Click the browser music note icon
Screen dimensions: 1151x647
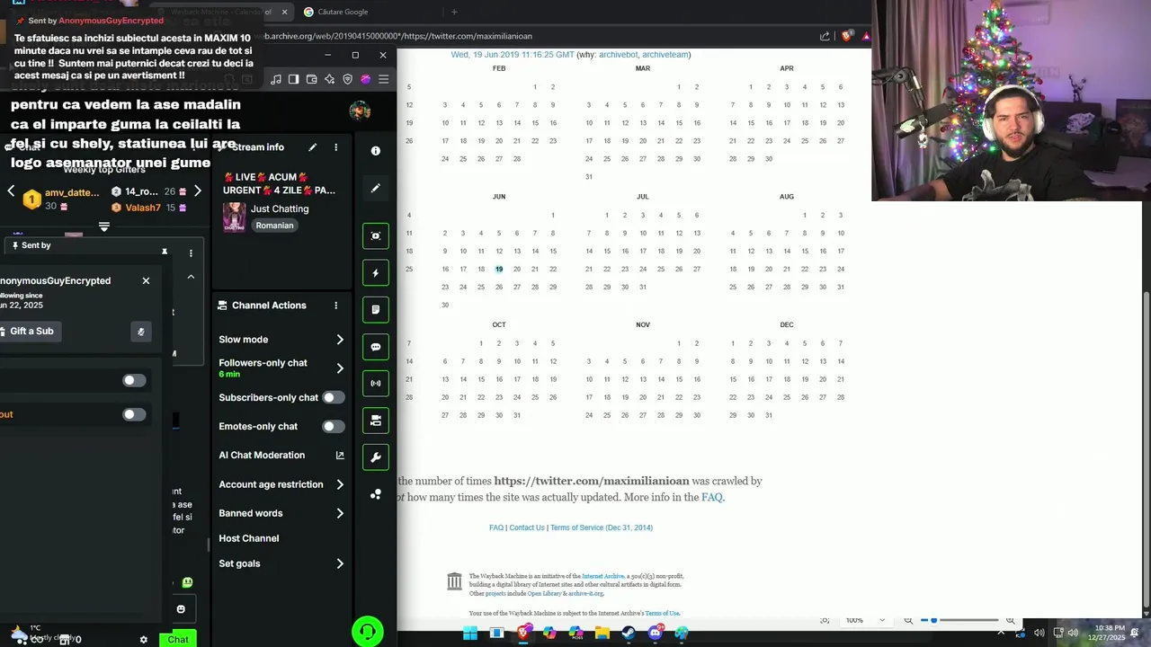(276, 79)
